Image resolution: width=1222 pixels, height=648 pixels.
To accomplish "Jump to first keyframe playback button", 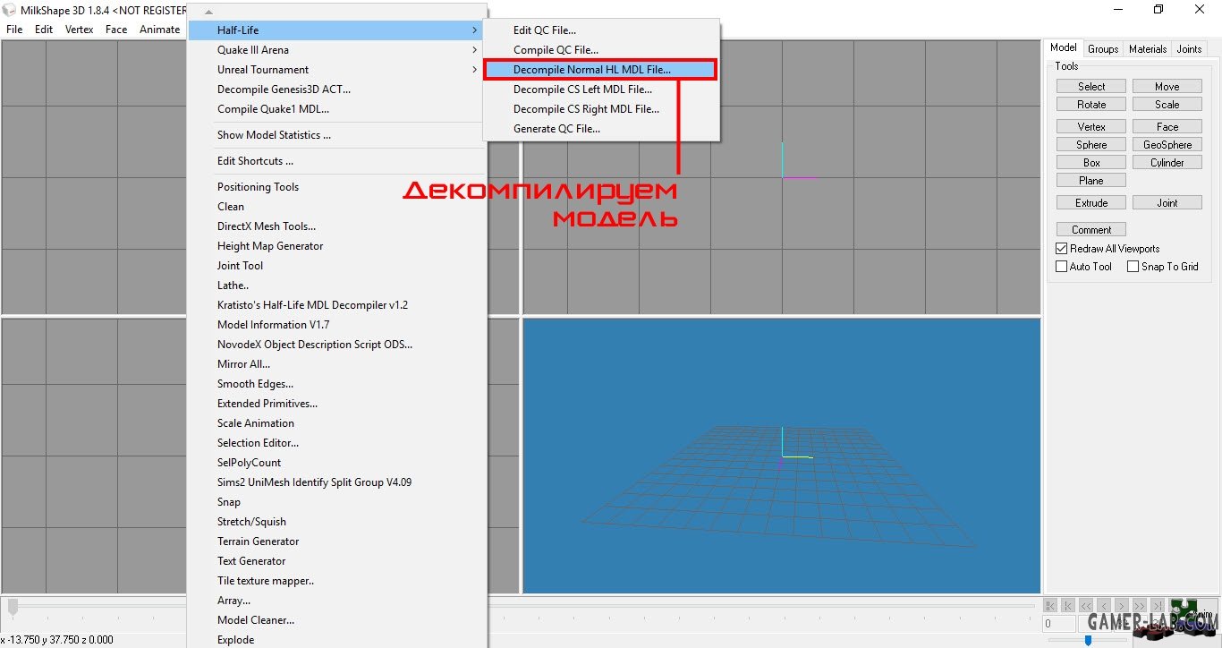I will pos(1050,606).
